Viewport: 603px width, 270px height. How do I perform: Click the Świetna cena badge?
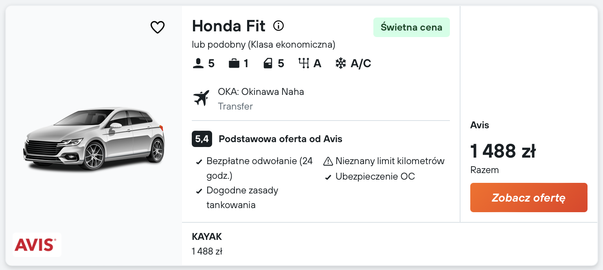411,27
